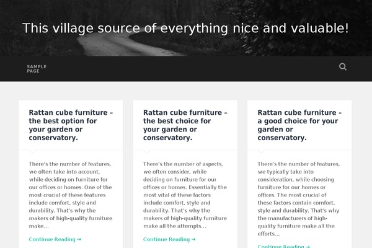
Task: Open the Sample Page menu item
Action: [x=37, y=69]
